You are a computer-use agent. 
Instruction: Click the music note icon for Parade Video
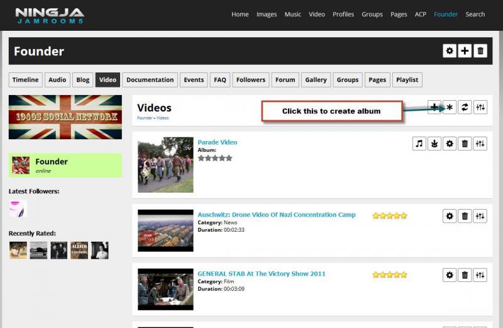[419, 144]
